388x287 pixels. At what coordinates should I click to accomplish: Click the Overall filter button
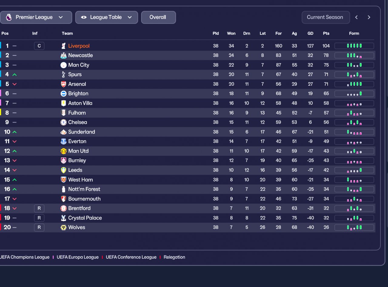158,17
